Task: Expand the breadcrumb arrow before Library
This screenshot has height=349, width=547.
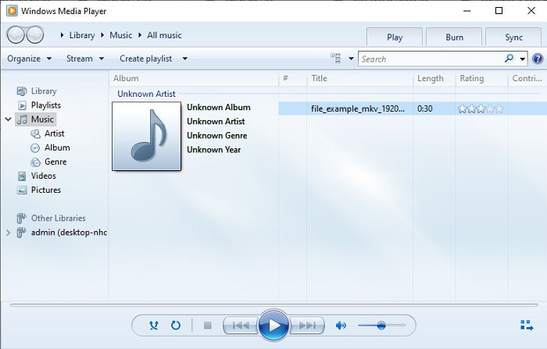Action: point(62,35)
